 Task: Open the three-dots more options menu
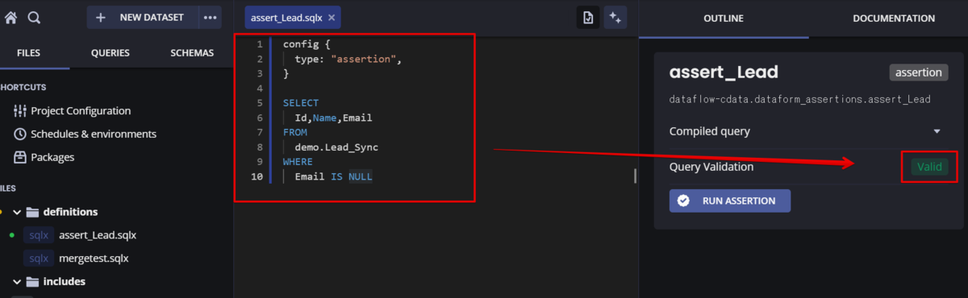[211, 17]
